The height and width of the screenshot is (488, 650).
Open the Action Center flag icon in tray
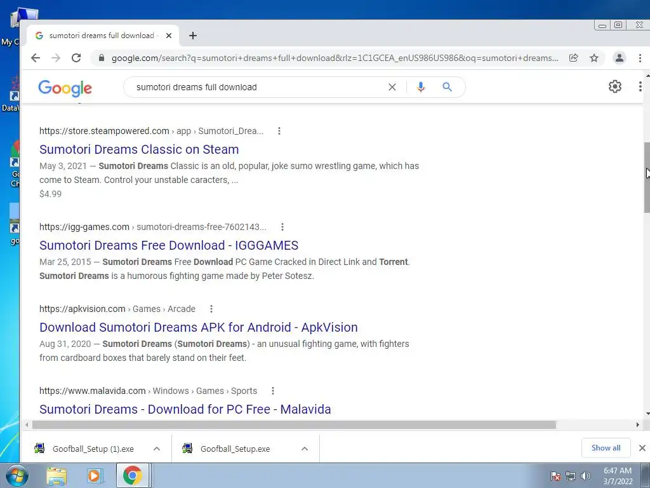[555, 476]
